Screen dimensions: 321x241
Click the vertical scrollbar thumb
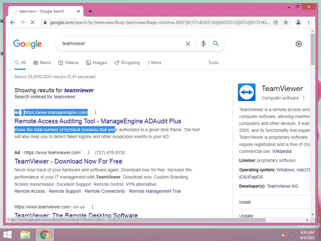pos(313,49)
